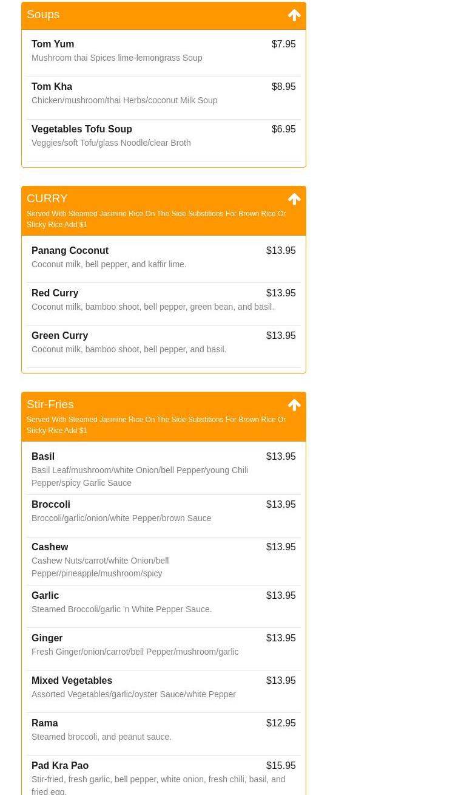Pick the Ginger stir-fry dish
Viewport: 467px width, 795px height.
[x=47, y=638]
